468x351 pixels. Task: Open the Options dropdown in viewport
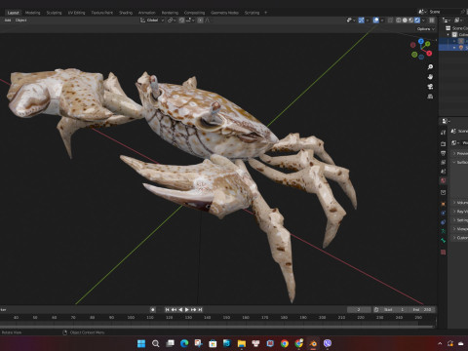tap(426, 29)
